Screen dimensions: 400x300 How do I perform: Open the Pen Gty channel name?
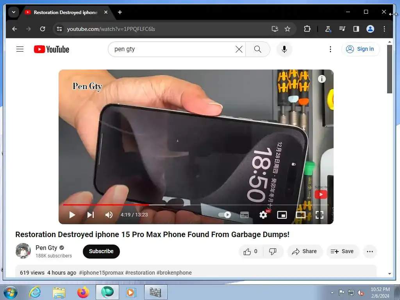(x=46, y=248)
